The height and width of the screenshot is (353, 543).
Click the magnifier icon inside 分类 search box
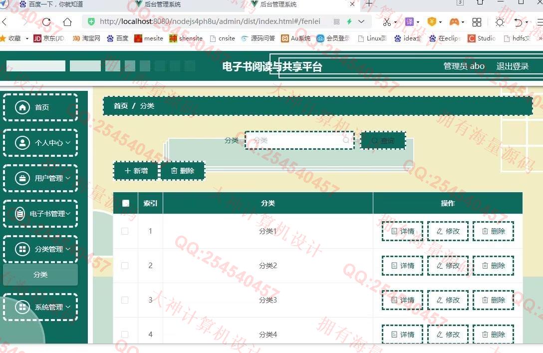coord(346,140)
